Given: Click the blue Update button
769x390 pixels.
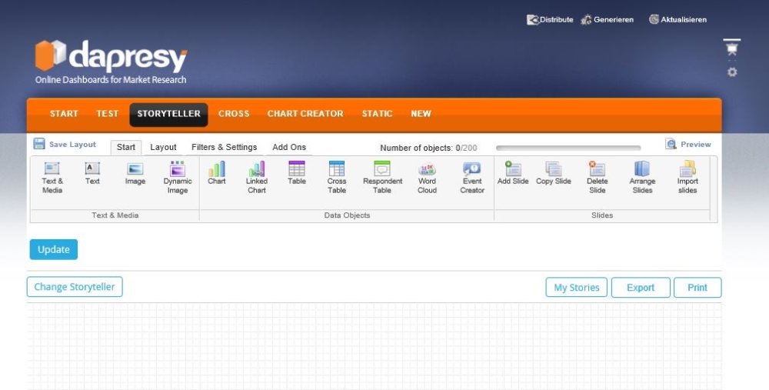Looking at the screenshot, I should pos(54,249).
